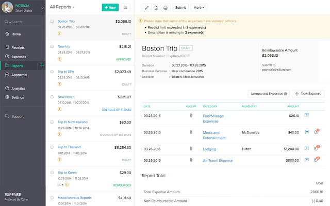Click the Unreported Expenses button

[269, 94]
